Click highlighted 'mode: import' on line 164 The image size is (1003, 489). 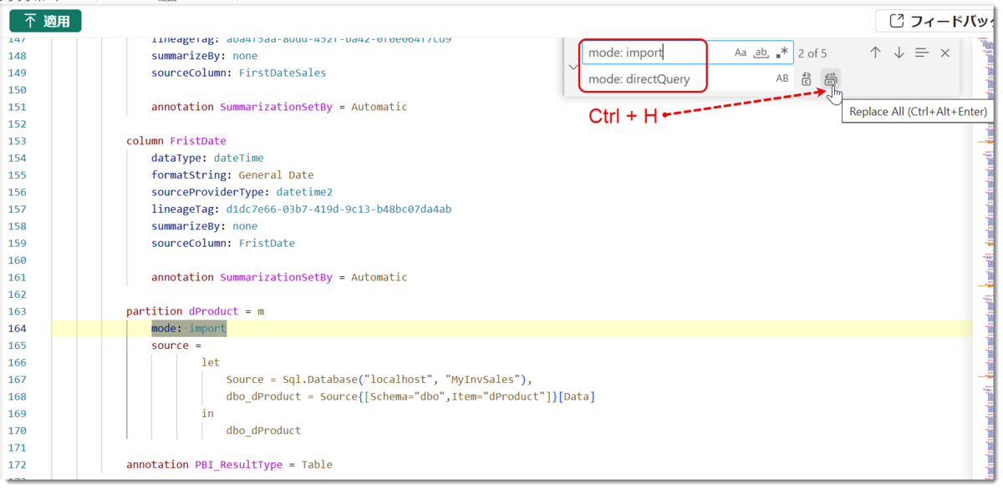[x=189, y=329]
